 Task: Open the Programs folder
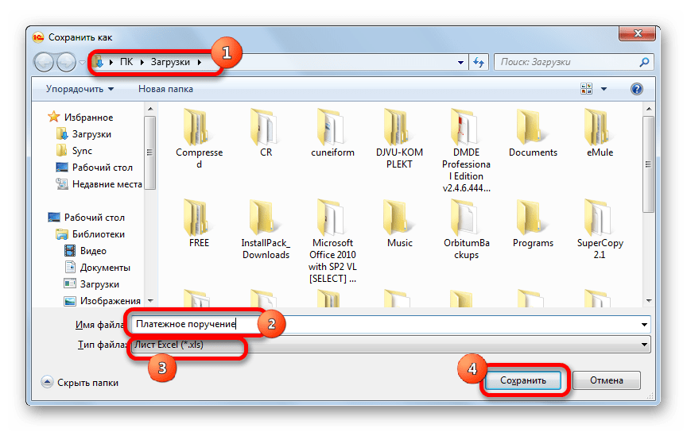click(x=533, y=223)
